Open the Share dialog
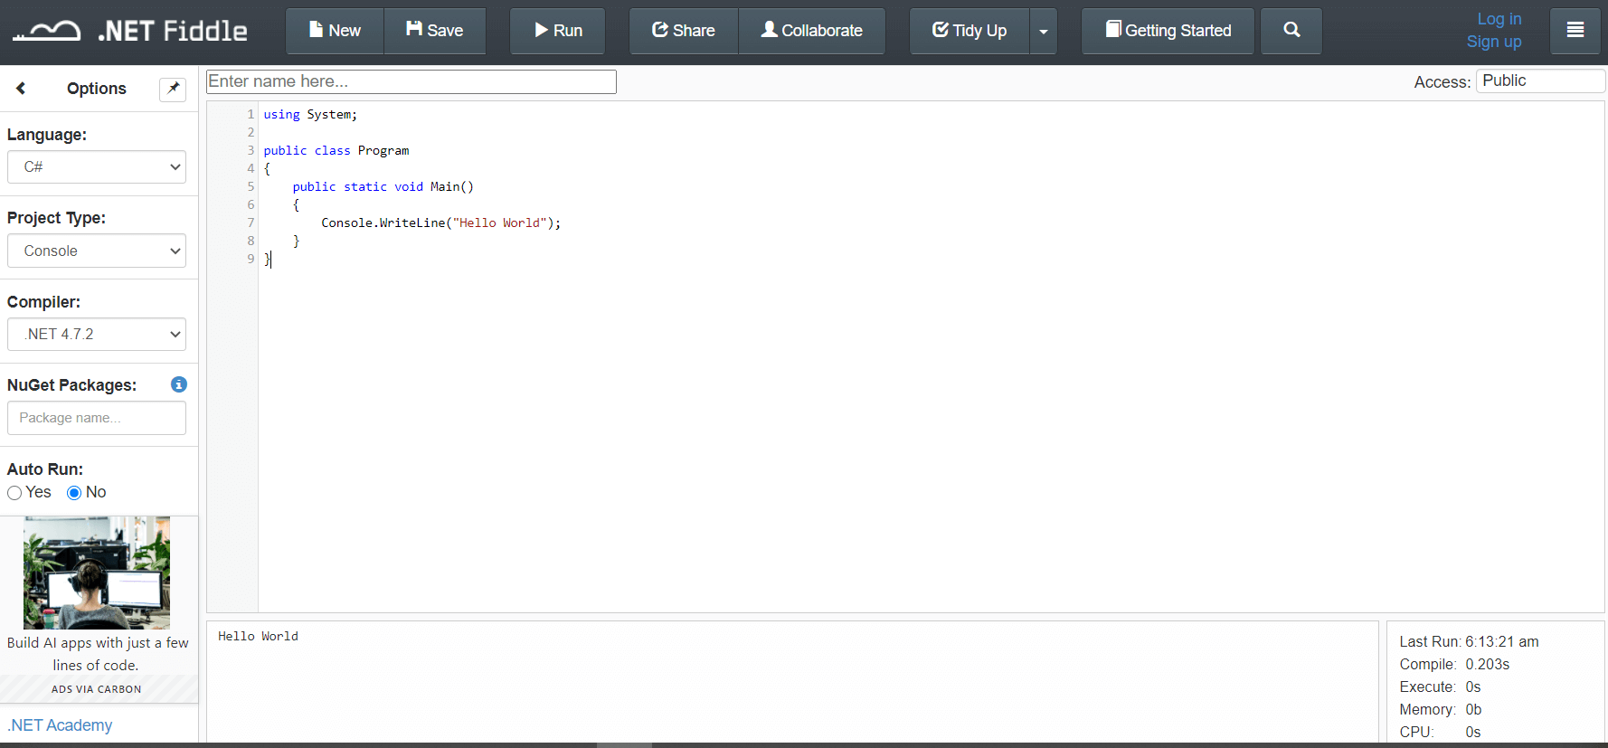The image size is (1608, 748). pos(684,31)
